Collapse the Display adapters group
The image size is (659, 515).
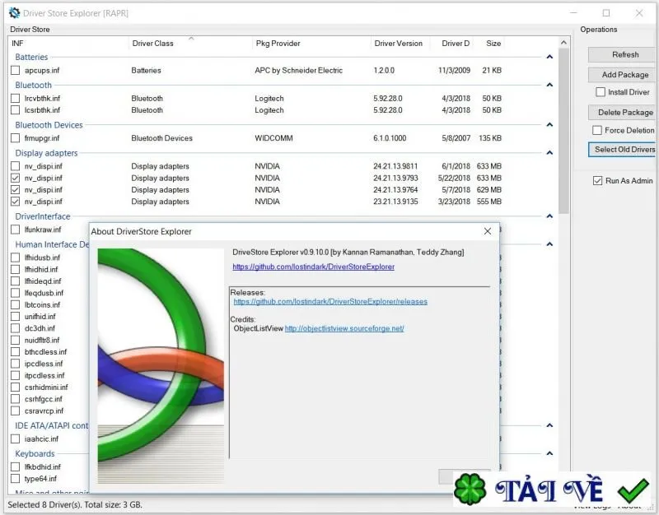tap(549, 153)
